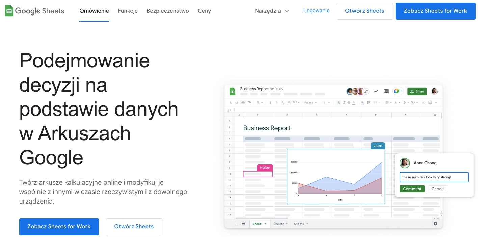Open the Google Meet dropdown button
The image size is (478, 247).
(x=398, y=91)
